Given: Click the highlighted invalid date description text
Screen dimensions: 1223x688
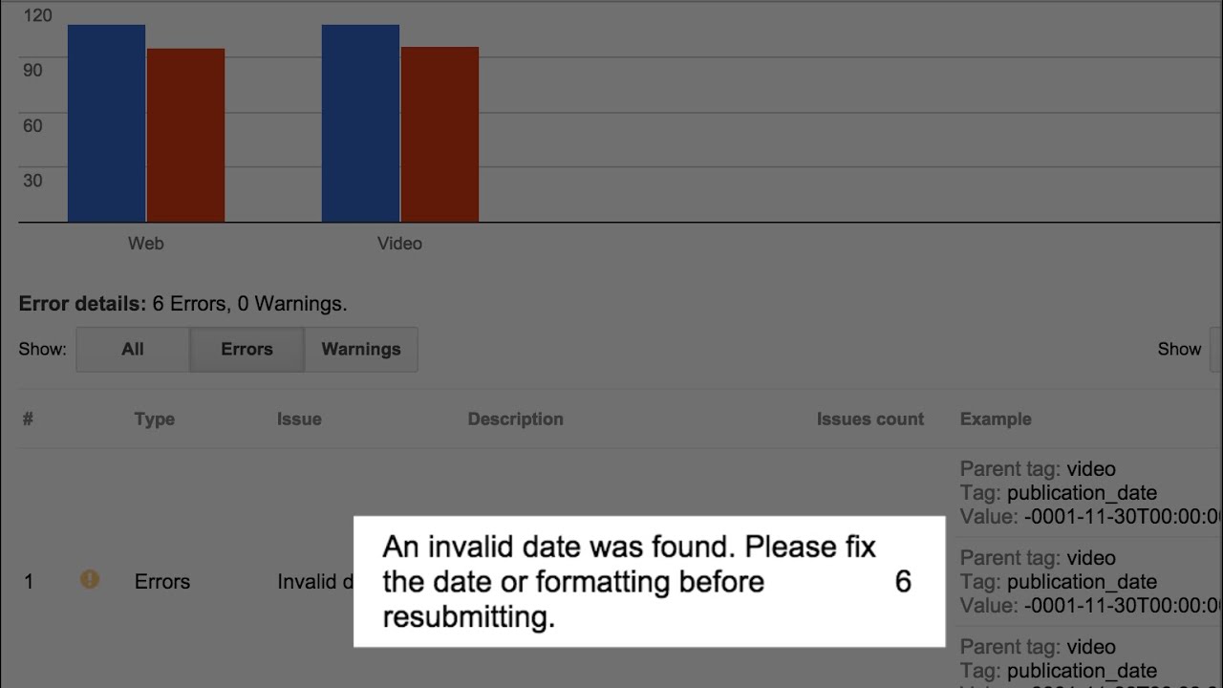Looking at the screenshot, I should [629, 581].
